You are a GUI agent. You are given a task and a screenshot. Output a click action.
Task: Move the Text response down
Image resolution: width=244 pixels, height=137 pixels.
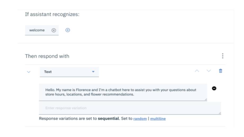tap(209, 71)
